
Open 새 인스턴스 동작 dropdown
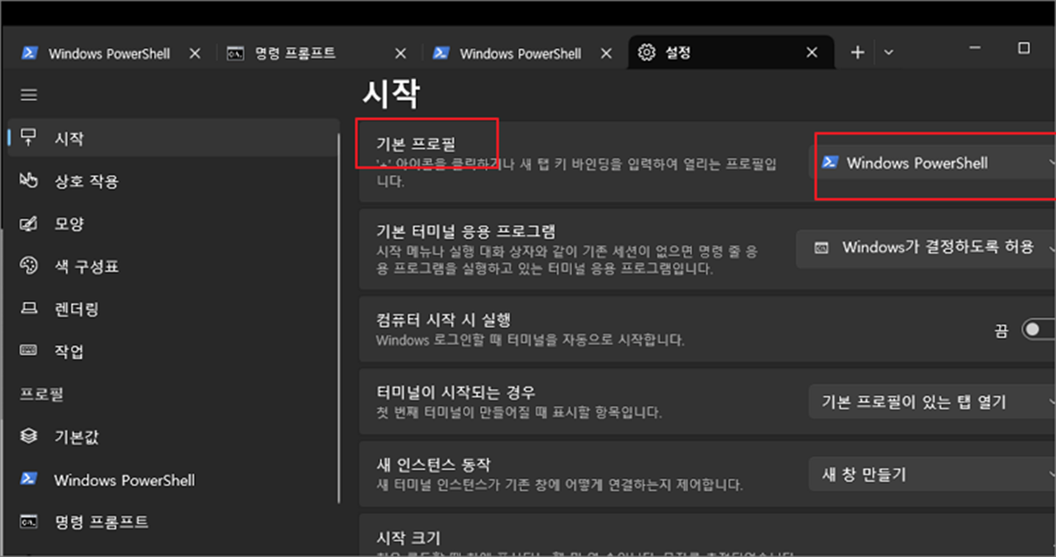tap(932, 475)
